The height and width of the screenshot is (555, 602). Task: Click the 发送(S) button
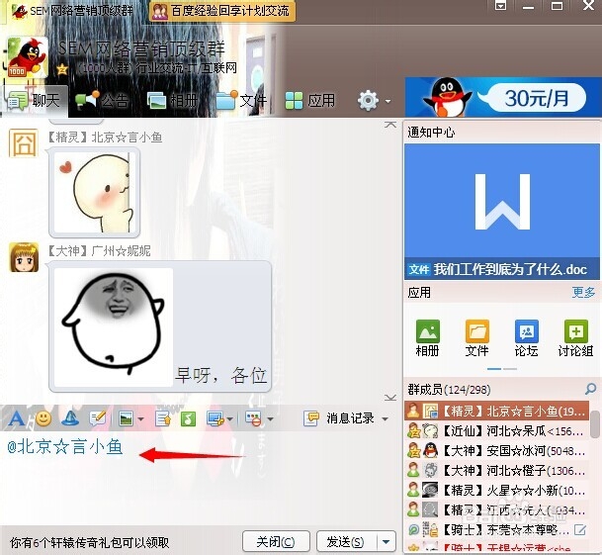pyautogui.click(x=346, y=542)
